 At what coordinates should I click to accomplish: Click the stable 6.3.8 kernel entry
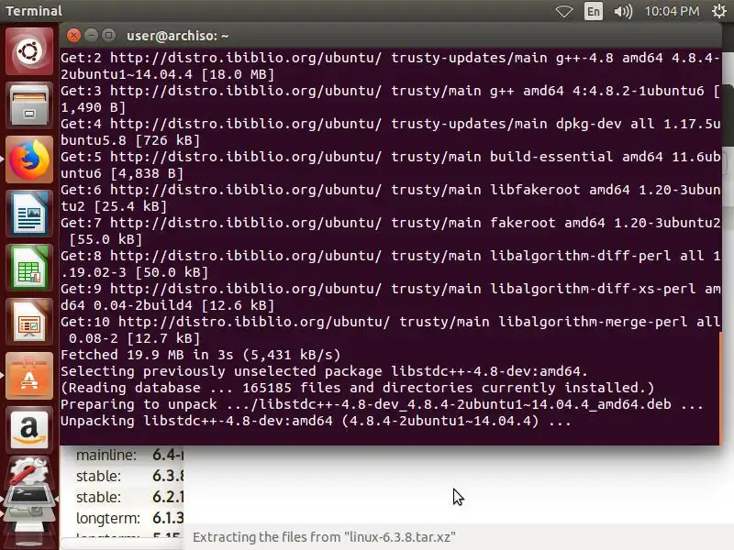click(129, 476)
